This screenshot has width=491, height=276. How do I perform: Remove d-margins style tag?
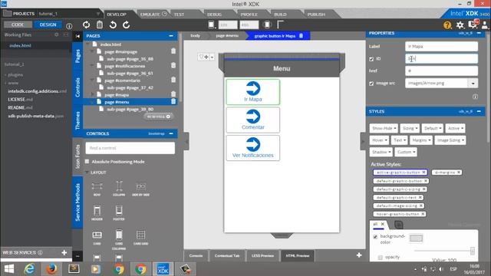coord(459,172)
